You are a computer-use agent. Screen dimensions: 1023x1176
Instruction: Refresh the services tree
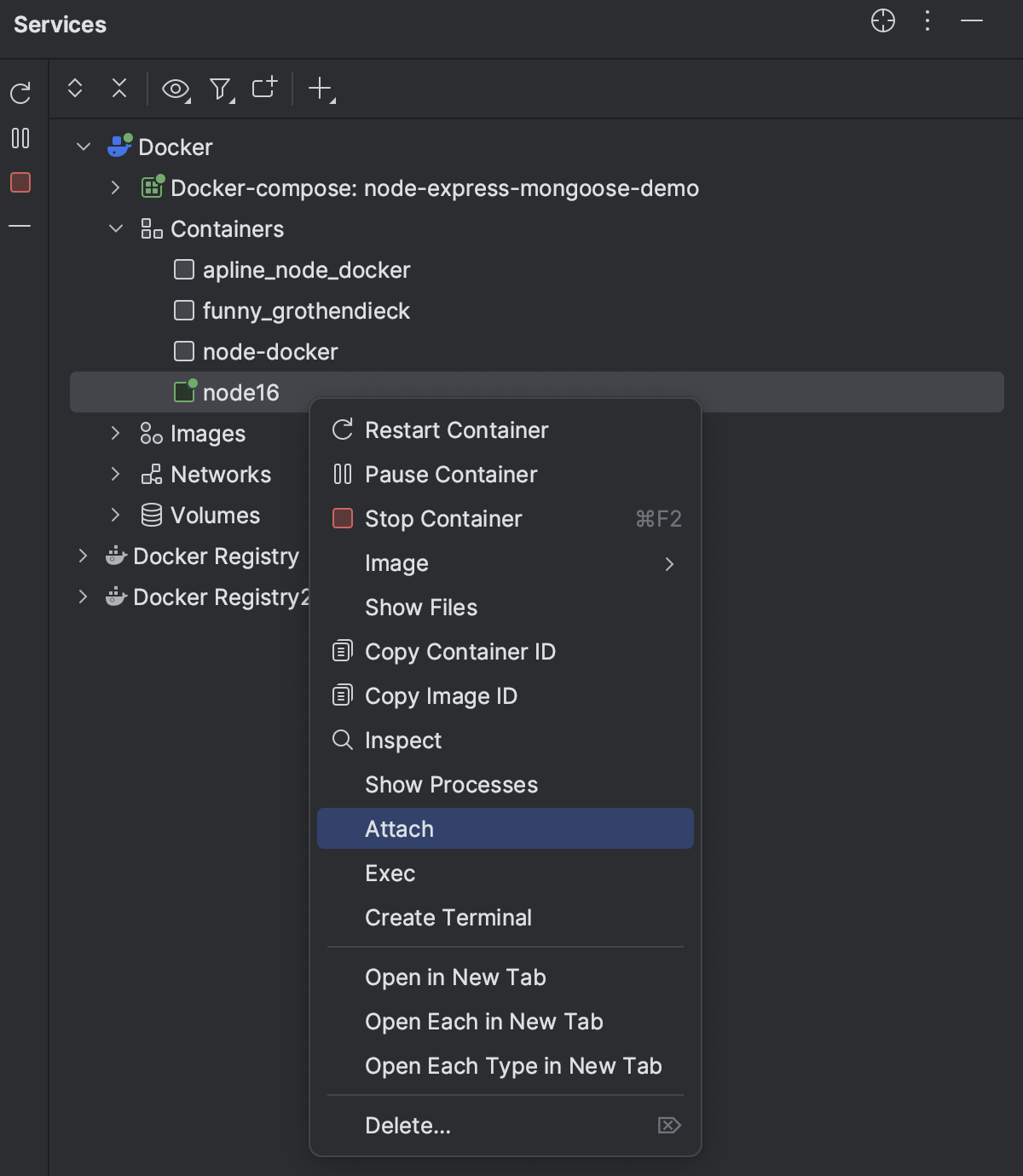coord(21,91)
